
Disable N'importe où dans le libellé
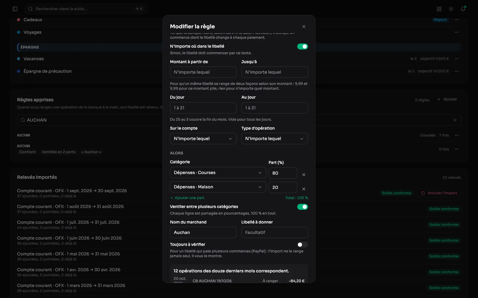tap(302, 46)
